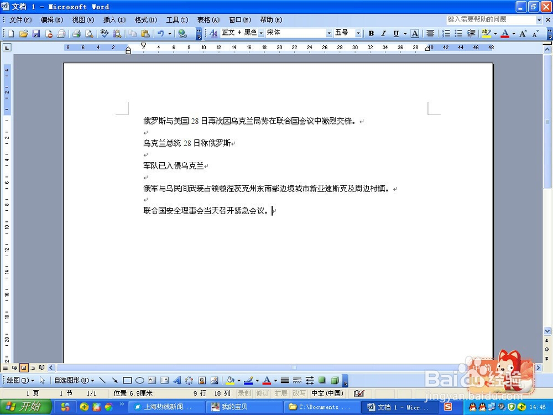Expand the style dropdown showing 正文 + 黑色
This screenshot has width=553, height=415.
(261, 33)
